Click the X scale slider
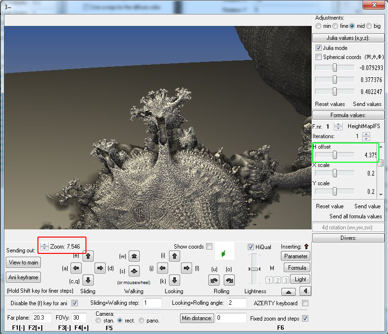Image resolution: width=388 pixels, height=334 pixels. pyautogui.click(x=335, y=173)
